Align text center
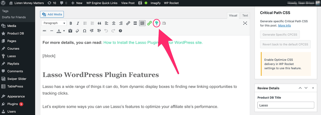 (x=114, y=23)
